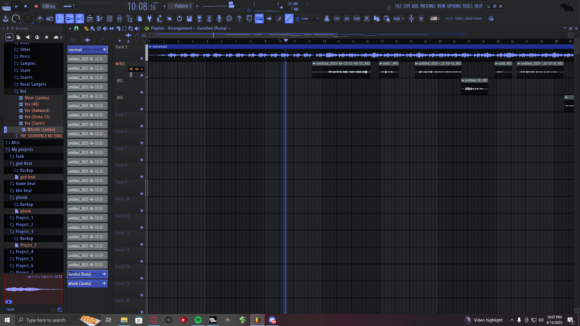Expand the Misc folder in browser
This screenshot has height=326, width=580.
point(16,142)
